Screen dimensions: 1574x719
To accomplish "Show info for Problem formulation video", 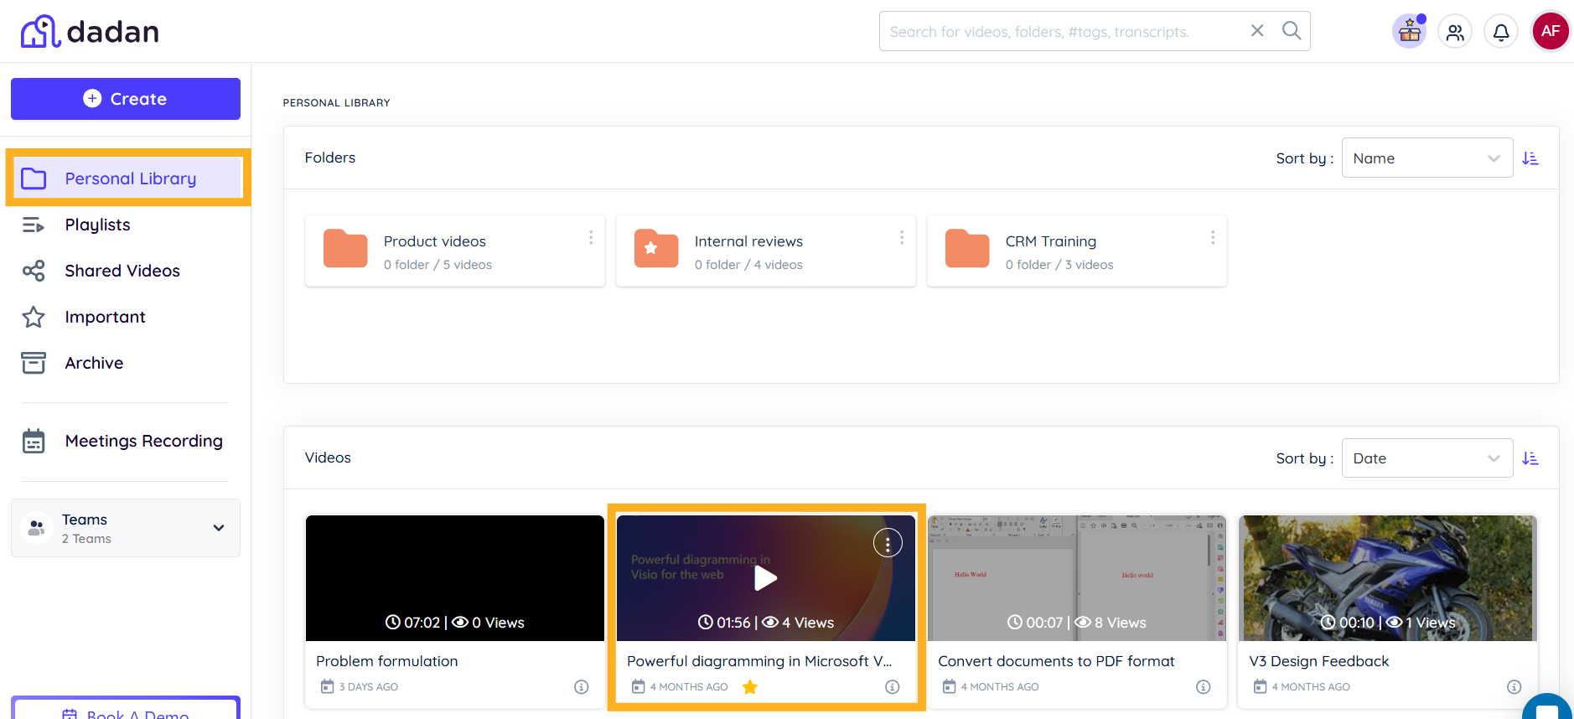I will pyautogui.click(x=582, y=687).
